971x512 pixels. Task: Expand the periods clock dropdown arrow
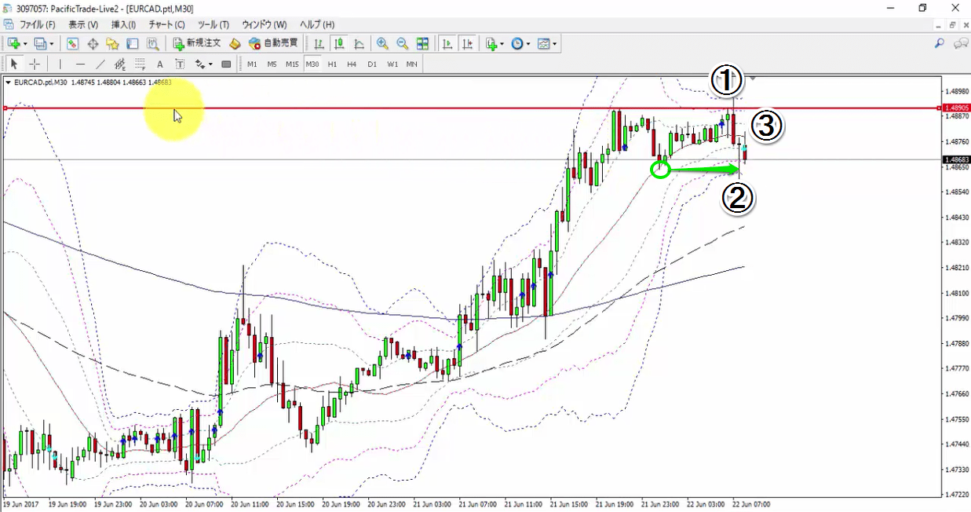(x=528, y=44)
